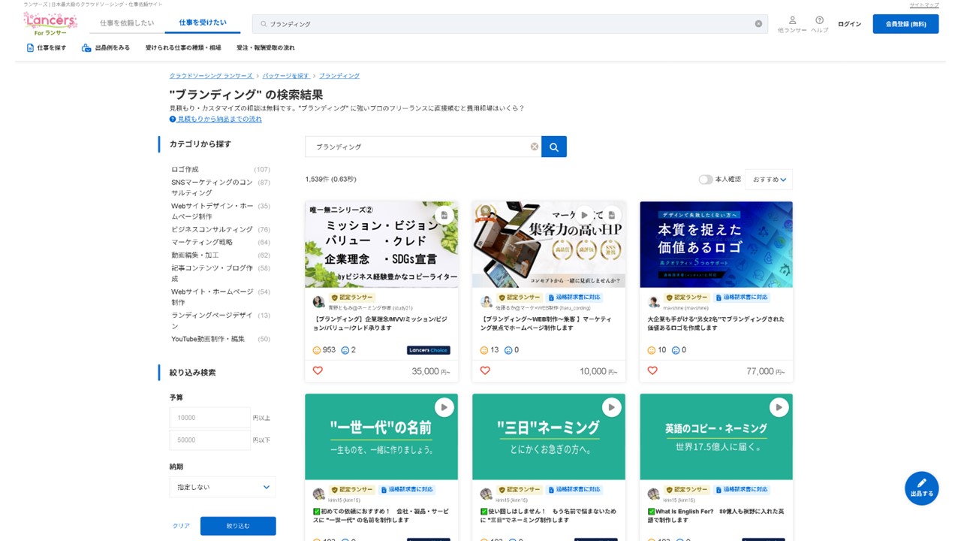Click the bookmark icon on the first listing card
Image resolution: width=961 pixels, height=541 pixels.
point(444,214)
